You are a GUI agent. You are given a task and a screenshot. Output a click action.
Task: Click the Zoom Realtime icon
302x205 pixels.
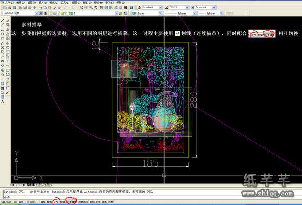pyautogui.click(x=86, y=7)
